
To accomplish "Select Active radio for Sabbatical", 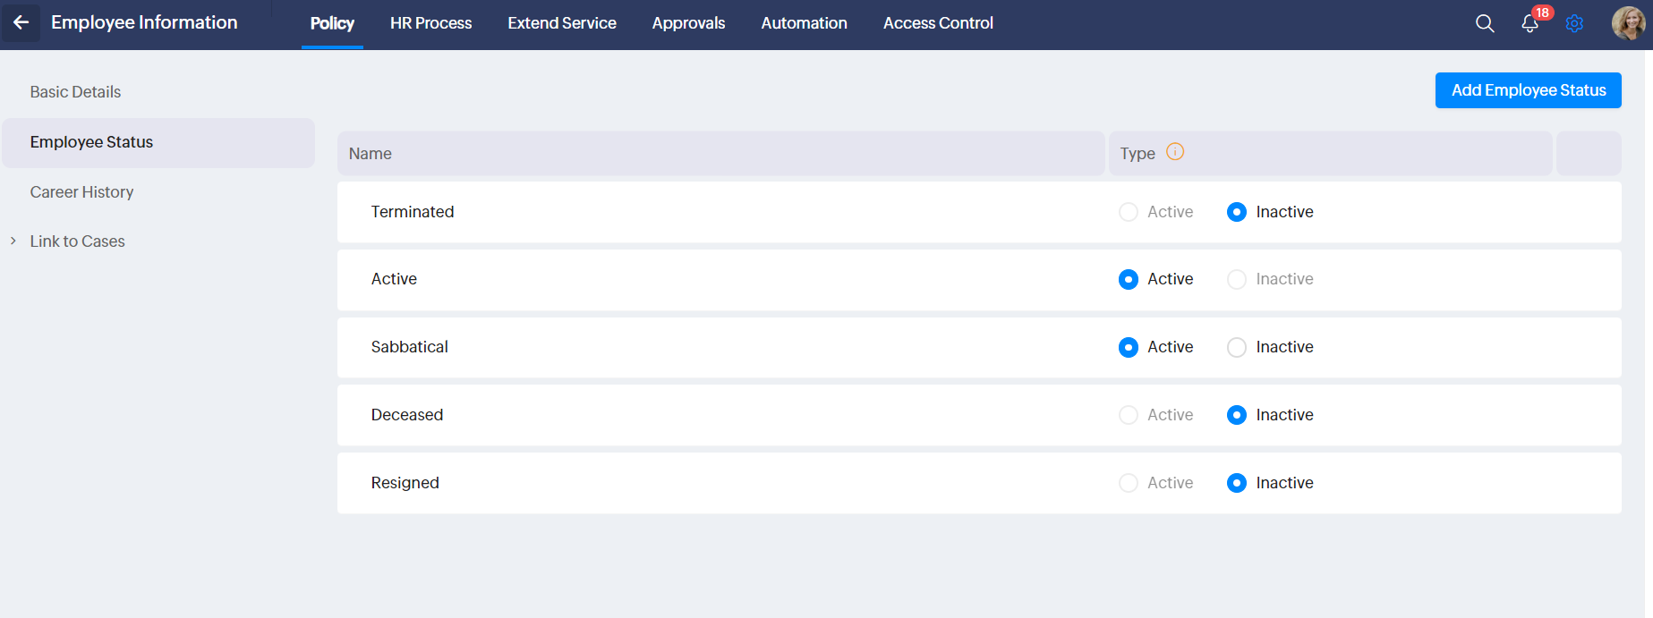I will pos(1129,347).
